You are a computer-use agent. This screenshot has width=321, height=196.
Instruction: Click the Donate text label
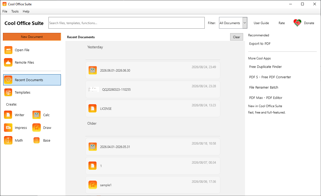pyautogui.click(x=309, y=23)
